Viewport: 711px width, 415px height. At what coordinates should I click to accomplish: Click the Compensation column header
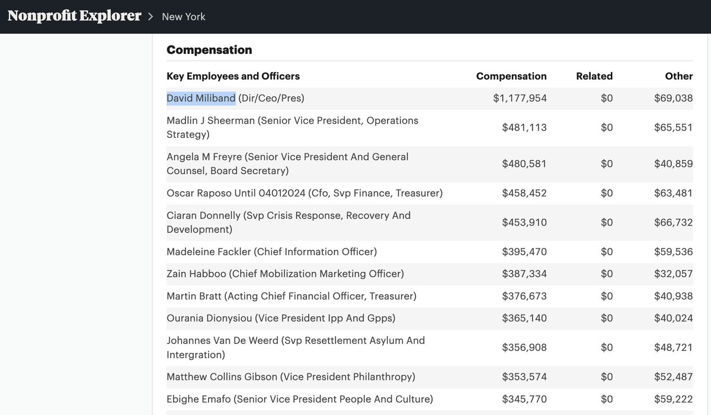511,76
